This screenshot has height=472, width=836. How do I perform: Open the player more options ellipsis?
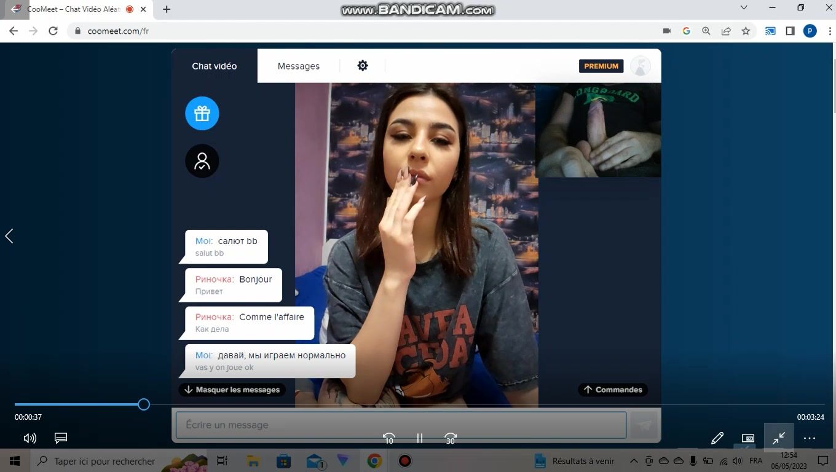pyautogui.click(x=809, y=438)
